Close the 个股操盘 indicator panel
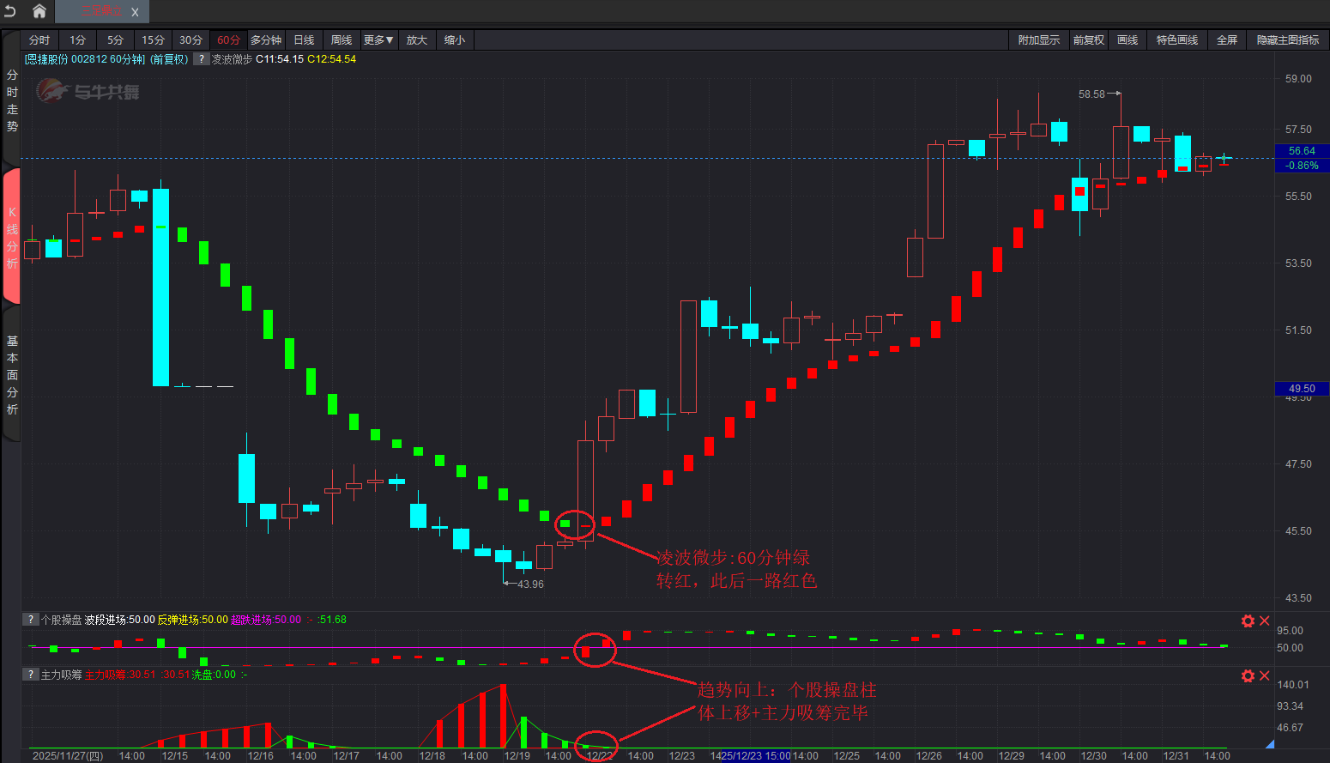Screen dimensions: 1330x763 (x=1264, y=621)
